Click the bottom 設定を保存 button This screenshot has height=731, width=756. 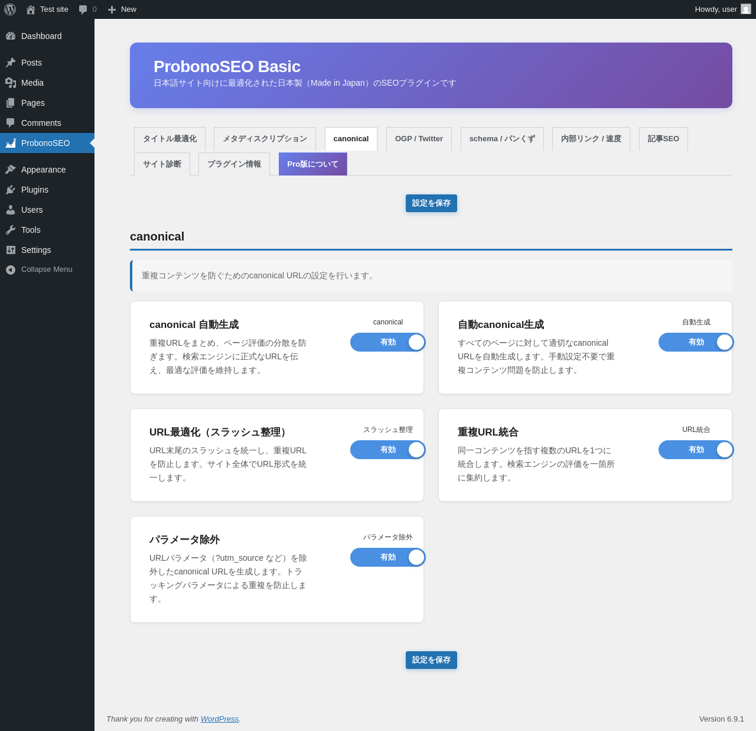(x=431, y=660)
